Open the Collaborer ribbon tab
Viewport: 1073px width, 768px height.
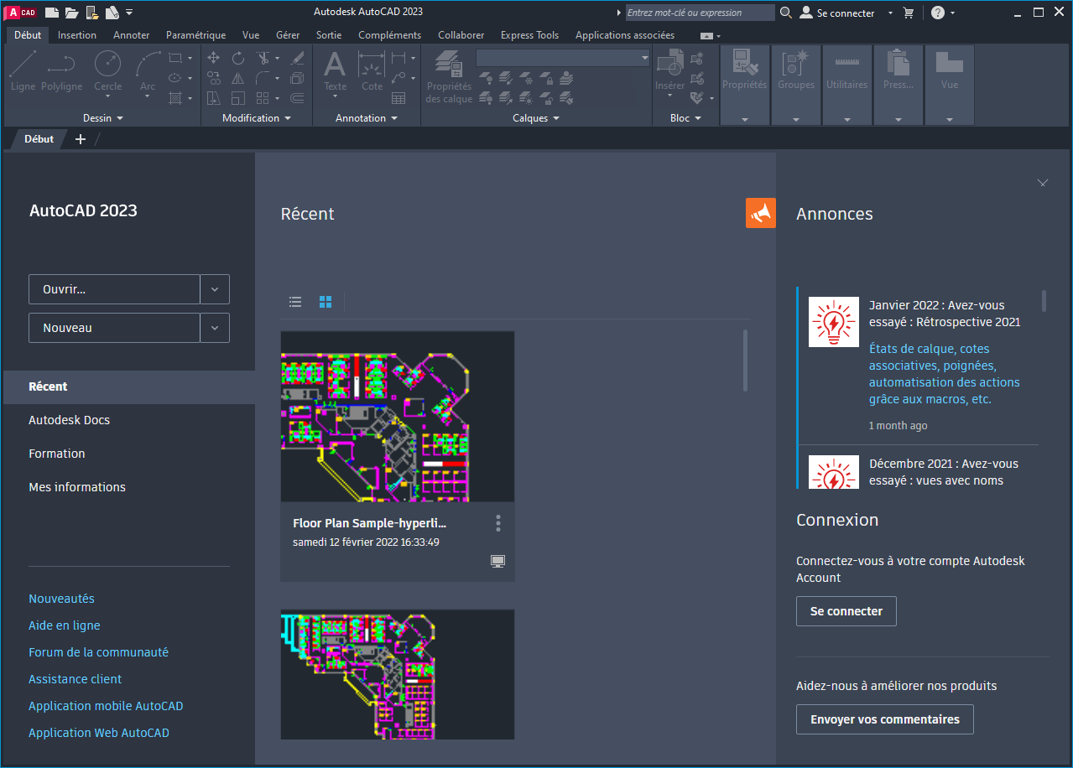click(x=461, y=35)
